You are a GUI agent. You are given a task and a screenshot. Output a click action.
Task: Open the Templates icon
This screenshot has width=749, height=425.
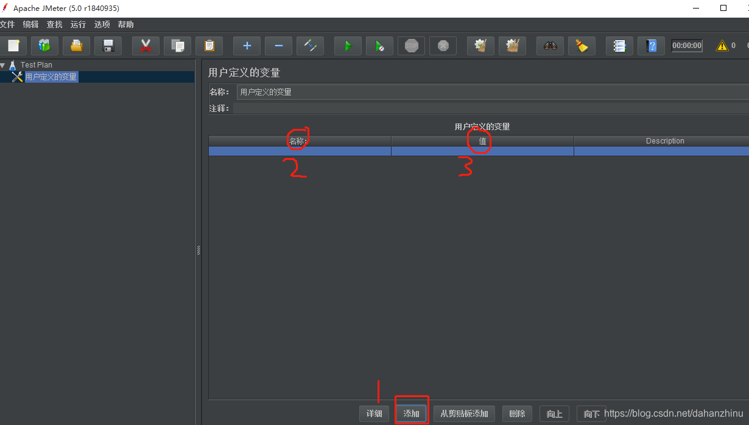tap(44, 46)
